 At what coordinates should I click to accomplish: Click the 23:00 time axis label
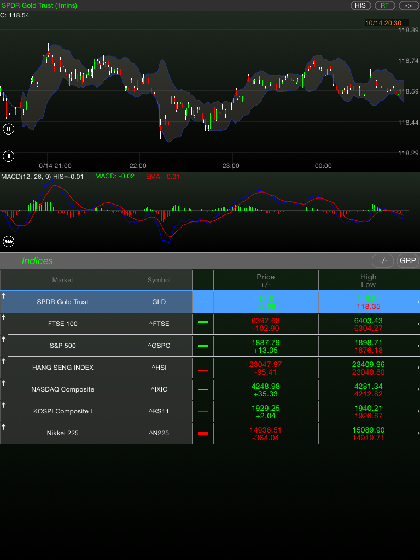(x=231, y=166)
